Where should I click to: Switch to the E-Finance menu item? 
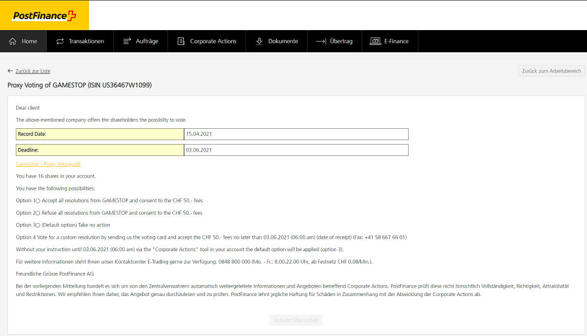pyautogui.click(x=390, y=41)
